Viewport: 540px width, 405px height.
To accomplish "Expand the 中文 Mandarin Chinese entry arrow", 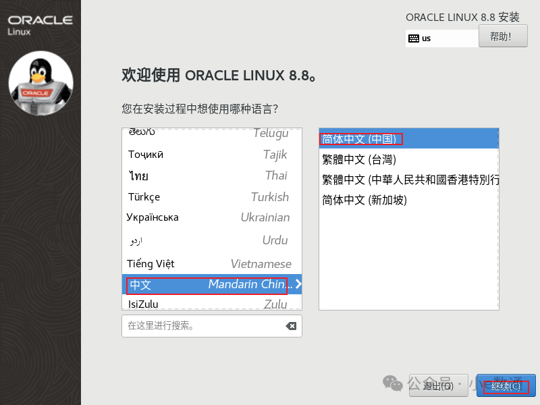I will tap(297, 285).
